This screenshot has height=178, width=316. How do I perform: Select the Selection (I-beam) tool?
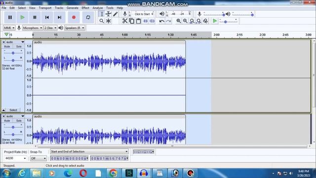[102, 14]
